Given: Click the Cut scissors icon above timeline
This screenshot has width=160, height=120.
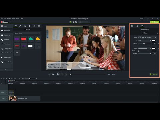Looking at the screenshot, I should point(7,79).
